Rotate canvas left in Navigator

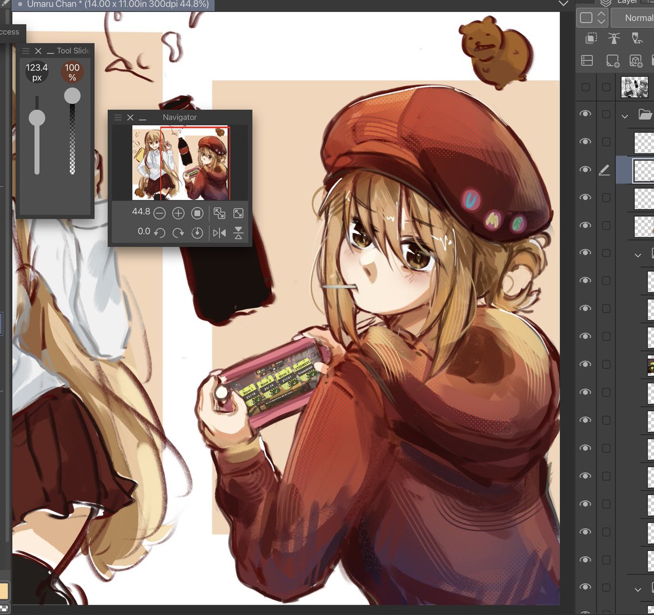(x=159, y=233)
